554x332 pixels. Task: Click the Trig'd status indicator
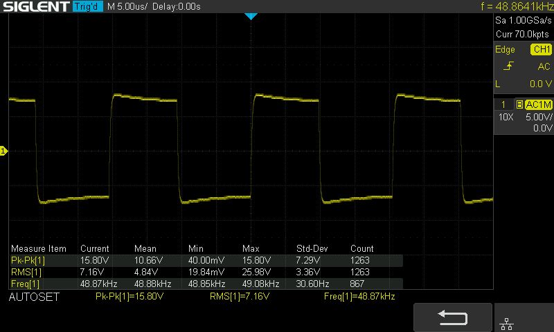[x=88, y=6]
